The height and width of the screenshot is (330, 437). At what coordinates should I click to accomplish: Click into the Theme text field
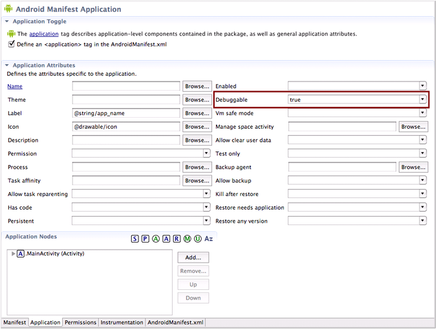point(126,100)
